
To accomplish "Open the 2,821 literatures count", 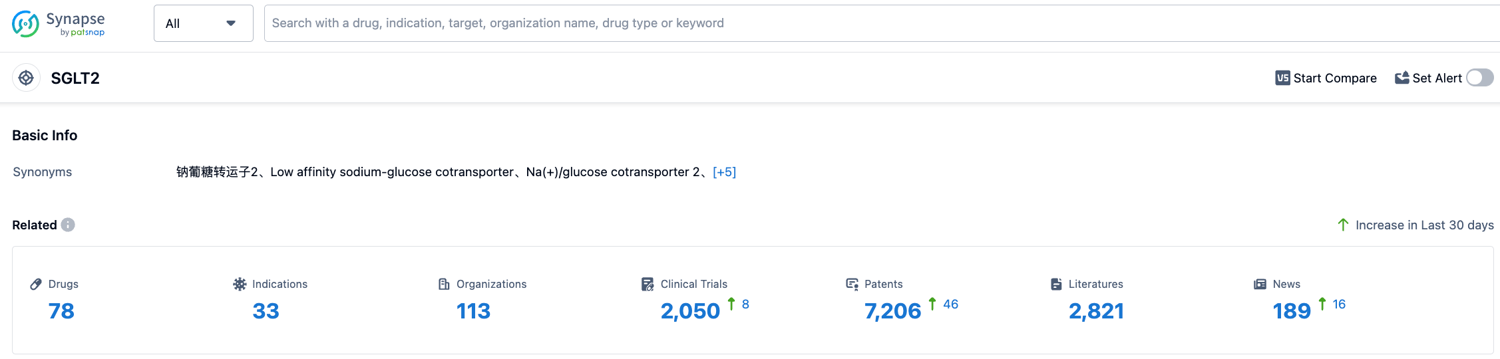I will (1096, 310).
